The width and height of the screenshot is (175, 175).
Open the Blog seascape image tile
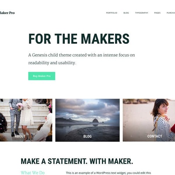tap(87, 120)
